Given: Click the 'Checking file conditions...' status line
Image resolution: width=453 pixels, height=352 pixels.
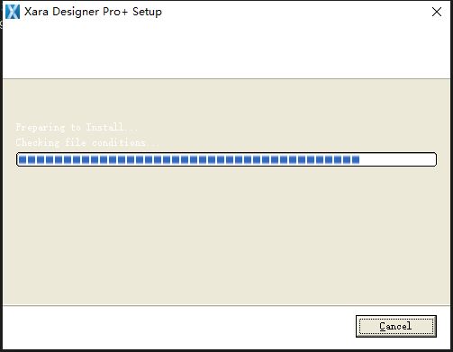Looking at the screenshot, I should [87, 142].
